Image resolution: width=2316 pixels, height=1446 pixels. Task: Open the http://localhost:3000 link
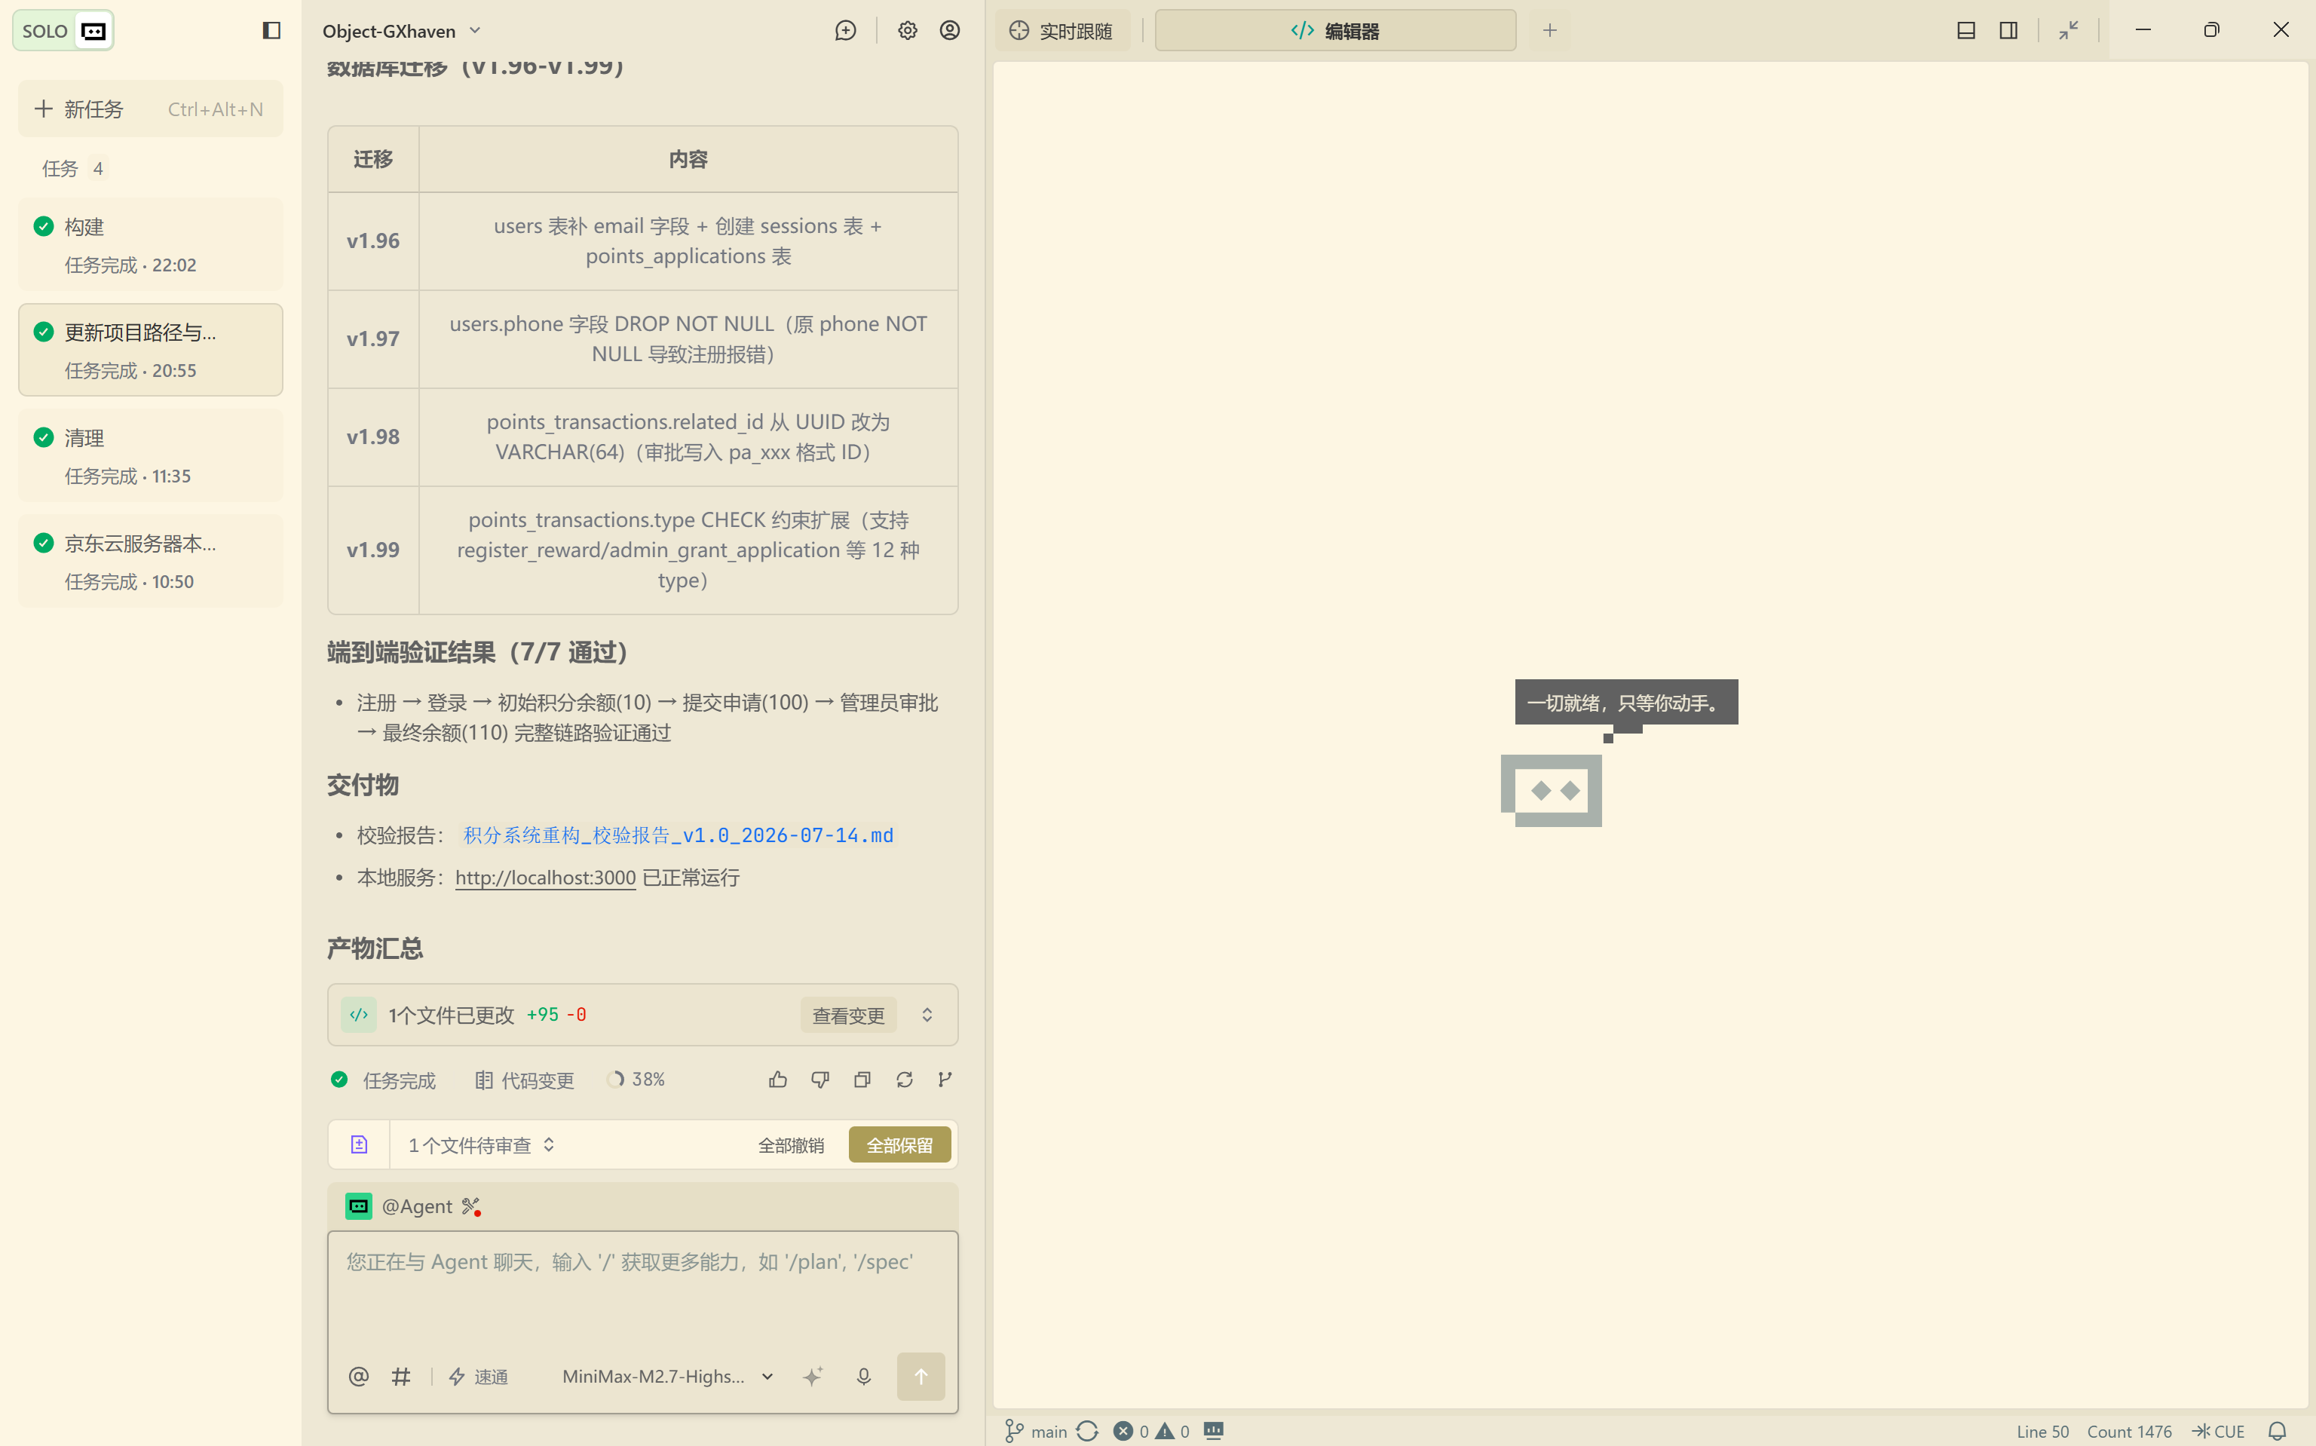[x=545, y=878]
